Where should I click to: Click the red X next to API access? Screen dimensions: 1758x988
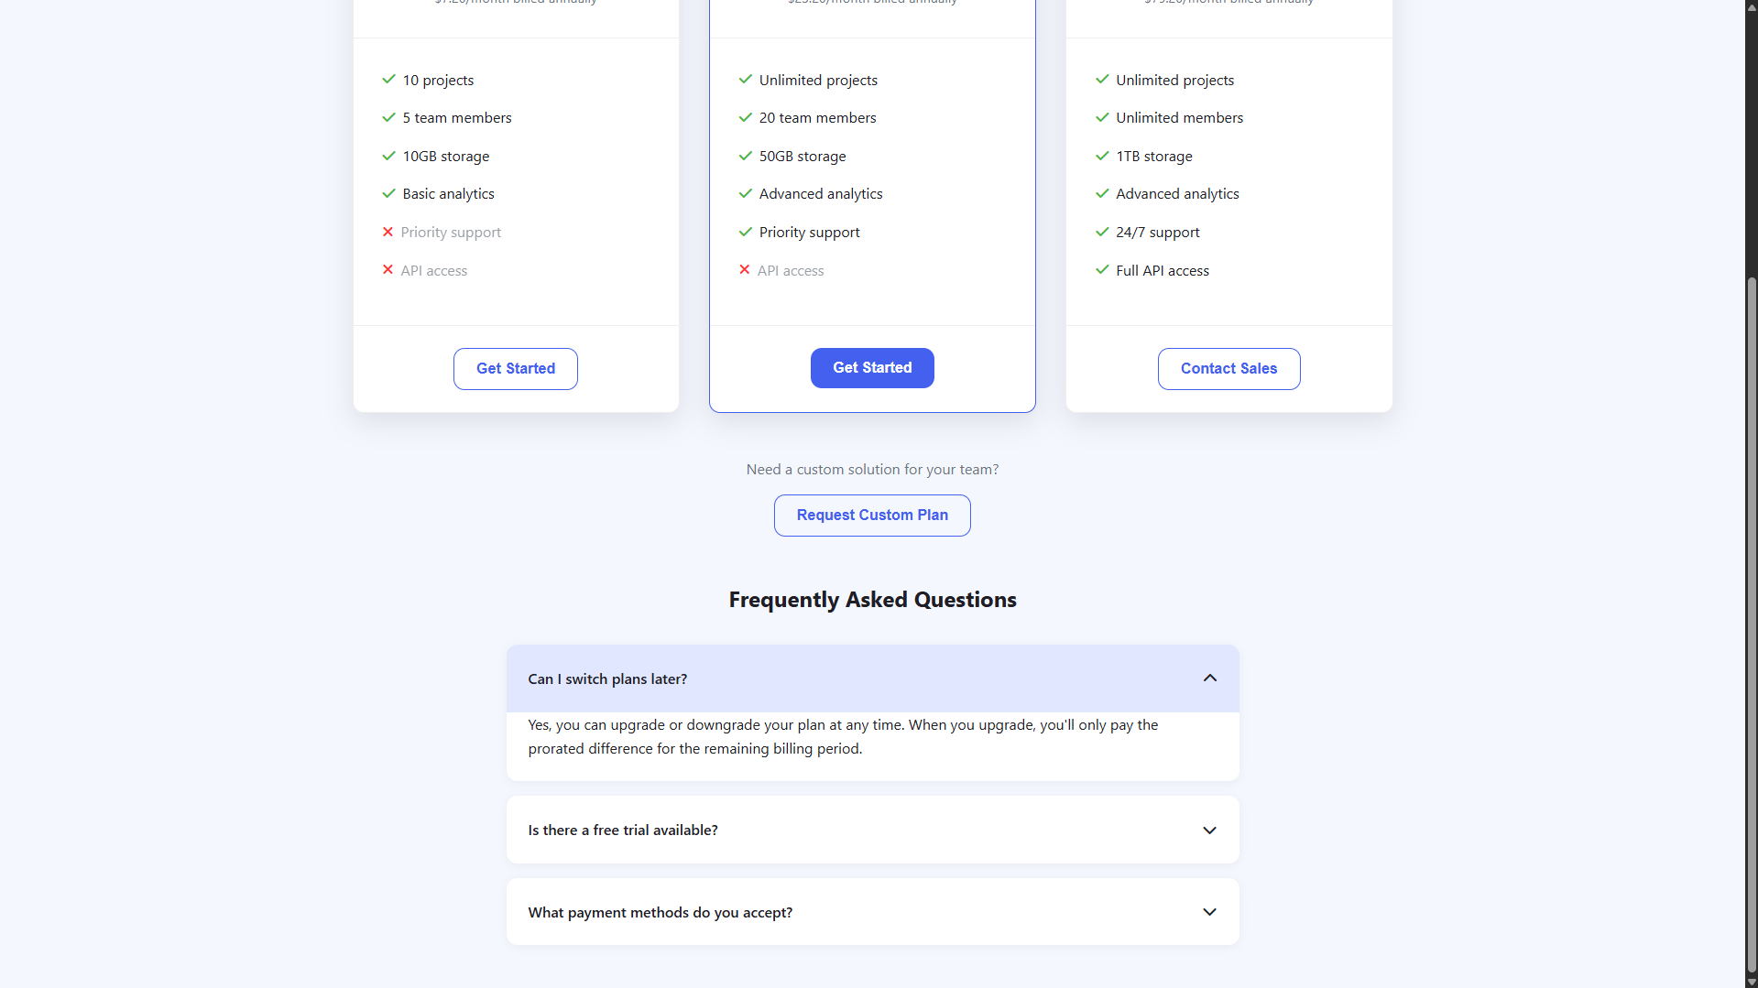tap(388, 270)
